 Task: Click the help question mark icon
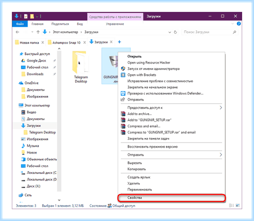coord(239,24)
